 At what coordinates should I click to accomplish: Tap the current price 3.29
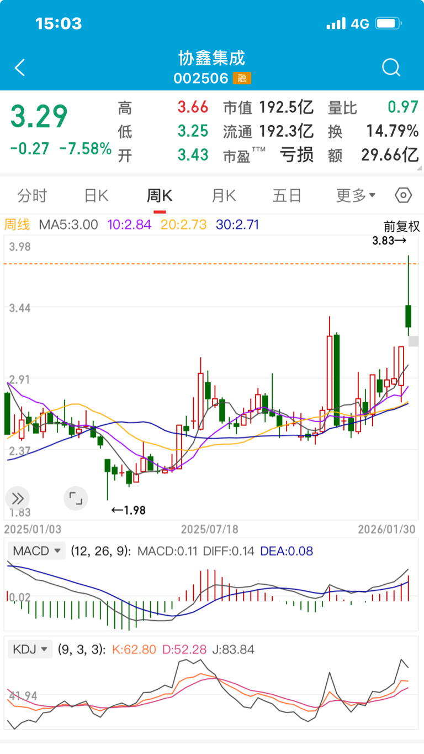(39, 117)
